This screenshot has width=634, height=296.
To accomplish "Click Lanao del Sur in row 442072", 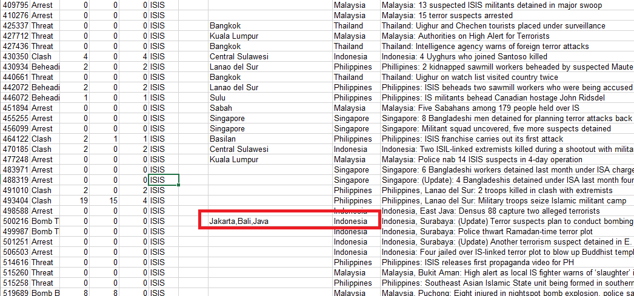I will [x=270, y=88].
